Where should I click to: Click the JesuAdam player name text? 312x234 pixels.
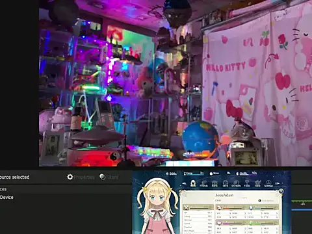click(224, 195)
